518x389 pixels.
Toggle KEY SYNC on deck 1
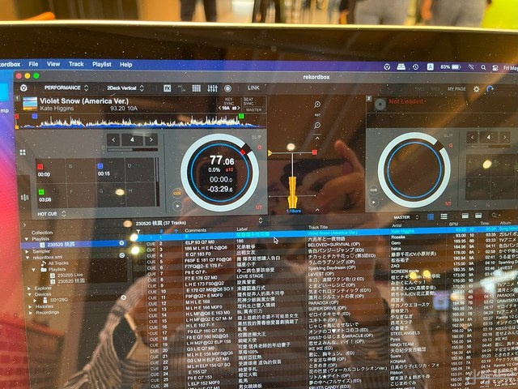click(x=230, y=103)
